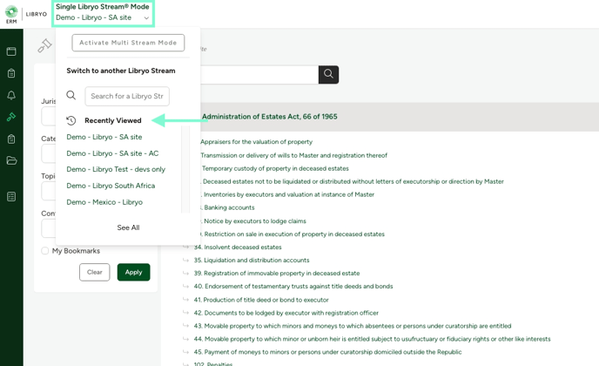Open Transmission or delivery of wills to Master
Screen dimensions: 599x366
click(x=293, y=155)
